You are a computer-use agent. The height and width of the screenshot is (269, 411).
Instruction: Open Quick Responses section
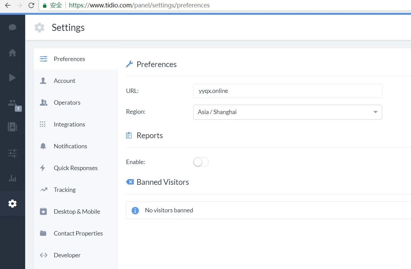click(76, 168)
